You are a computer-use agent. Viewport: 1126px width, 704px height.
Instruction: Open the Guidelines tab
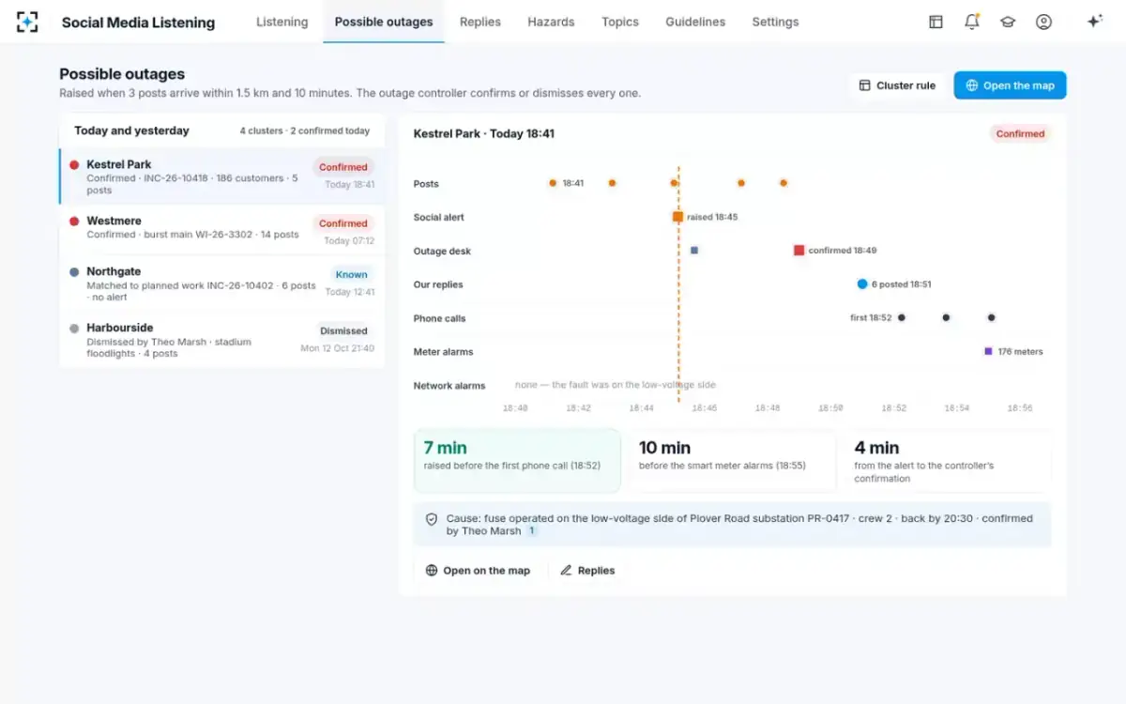[695, 22]
